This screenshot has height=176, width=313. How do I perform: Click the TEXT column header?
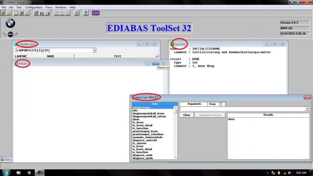click(x=117, y=56)
